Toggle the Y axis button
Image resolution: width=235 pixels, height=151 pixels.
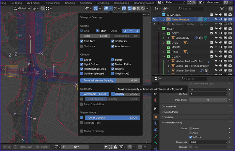[x=131, y=31]
